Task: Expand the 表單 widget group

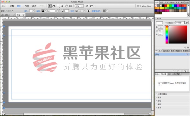Action: pyautogui.click(x=156, y=97)
